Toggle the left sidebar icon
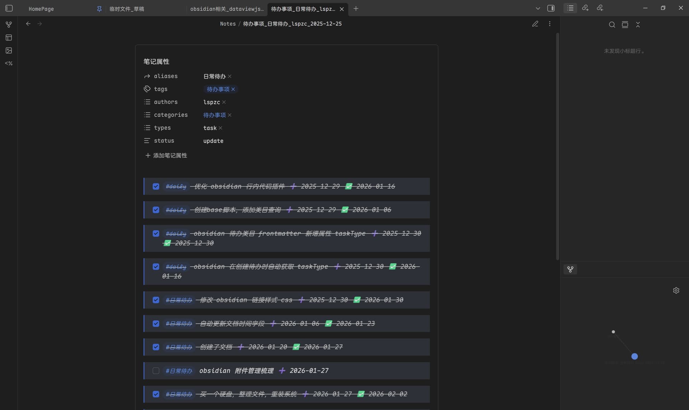 click(x=9, y=8)
